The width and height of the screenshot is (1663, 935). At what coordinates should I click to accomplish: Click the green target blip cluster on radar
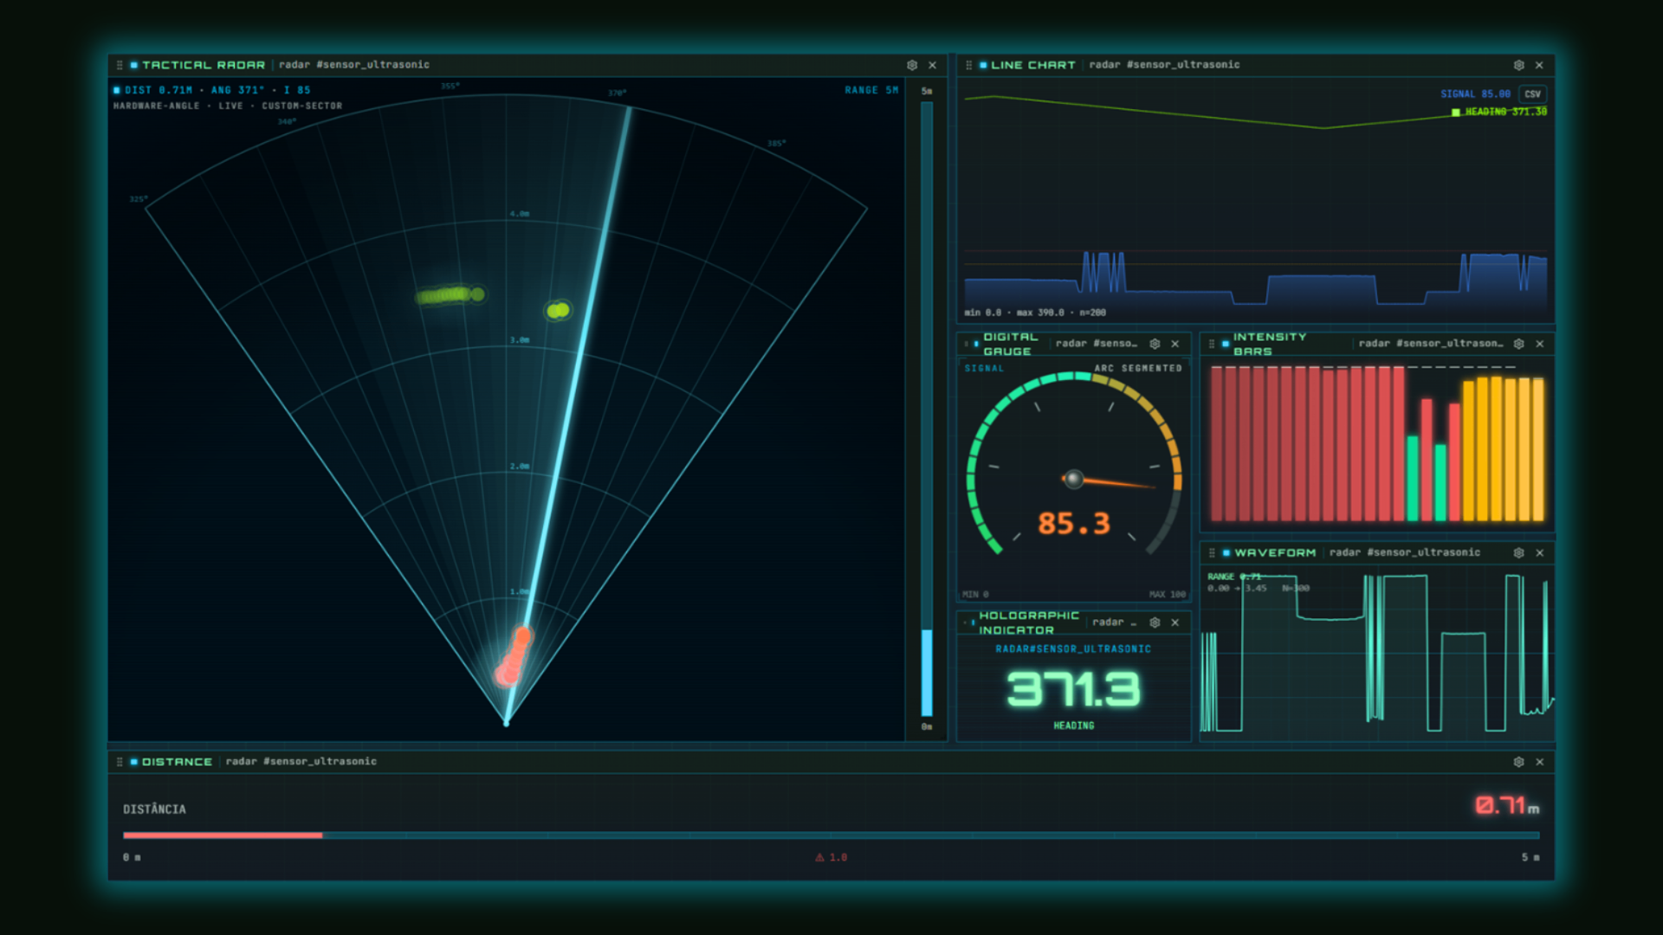click(x=450, y=295)
